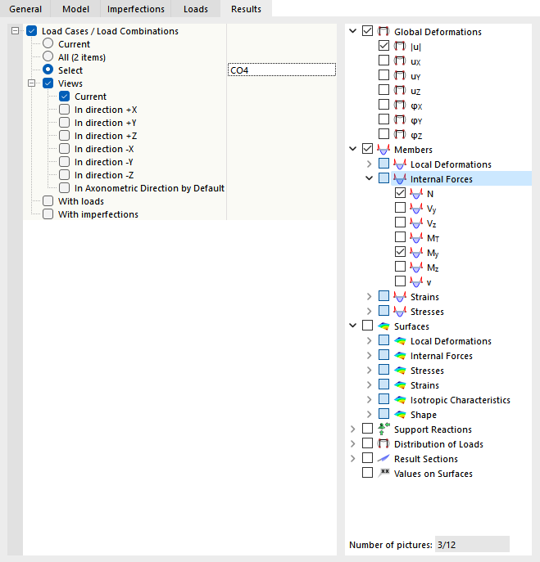This screenshot has width=540, height=562.
Task: Tick the With imperfections checkbox
Action: click(48, 214)
